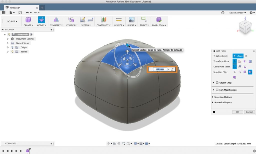Select View coordinate space icon
The height and width of the screenshot is (154, 256).
pos(240,67)
